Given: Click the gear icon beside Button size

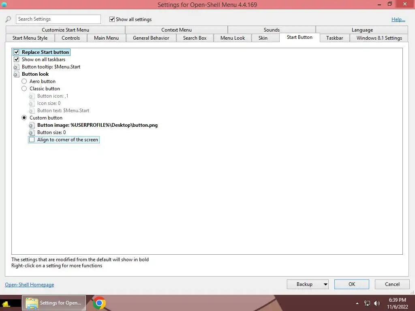Looking at the screenshot, I should [x=32, y=132].
